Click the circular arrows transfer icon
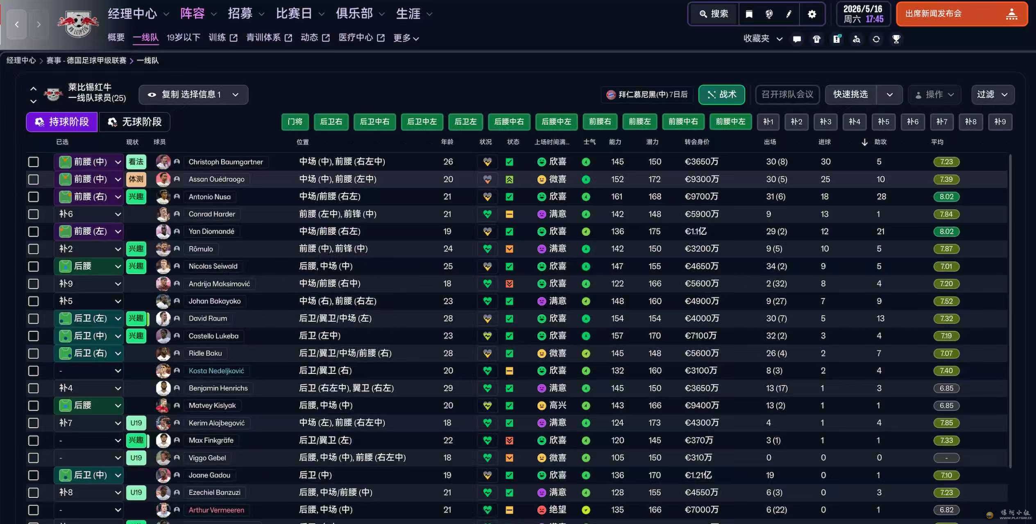Viewport: 1036px width, 524px height. click(876, 39)
